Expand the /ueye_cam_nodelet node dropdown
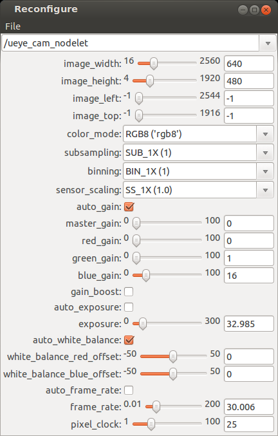 [139, 43]
